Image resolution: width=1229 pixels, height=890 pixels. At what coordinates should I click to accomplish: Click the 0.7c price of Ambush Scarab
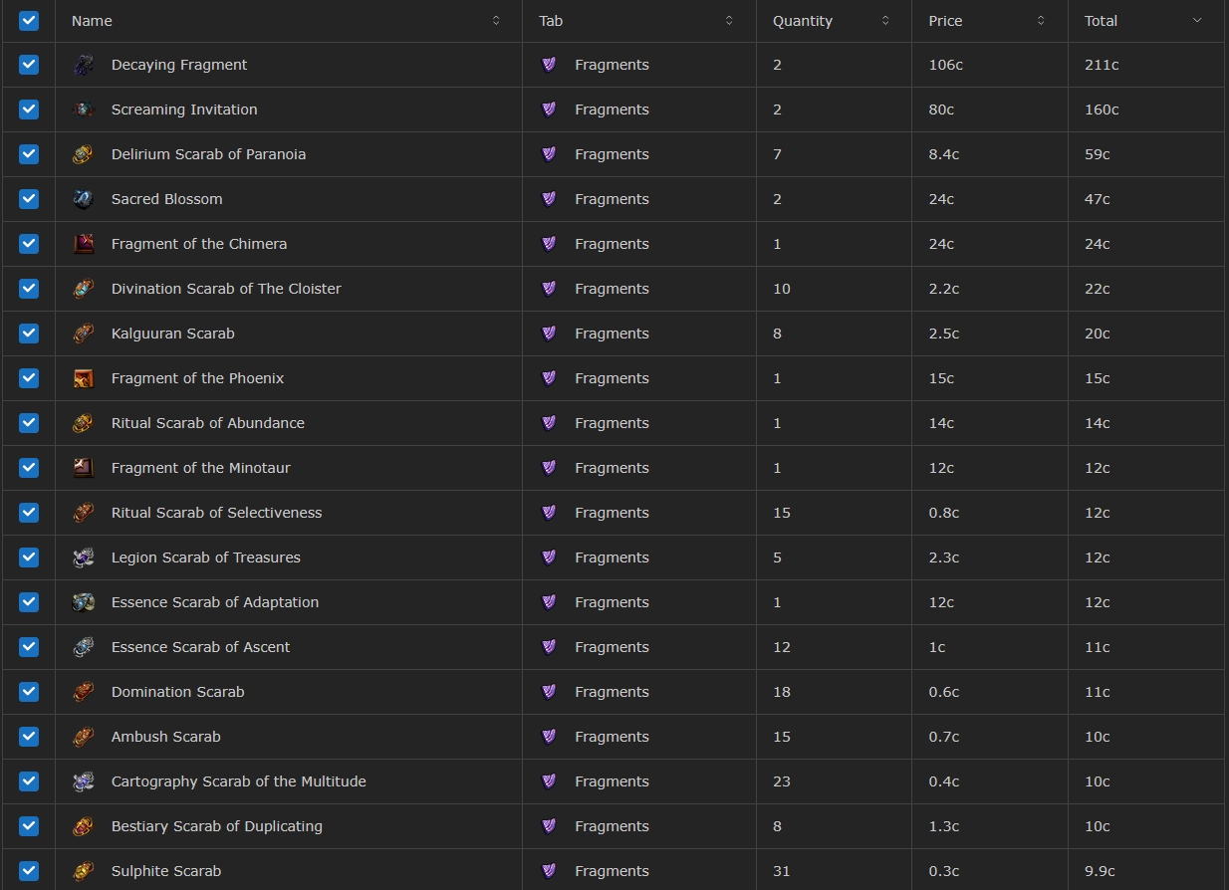pos(943,737)
